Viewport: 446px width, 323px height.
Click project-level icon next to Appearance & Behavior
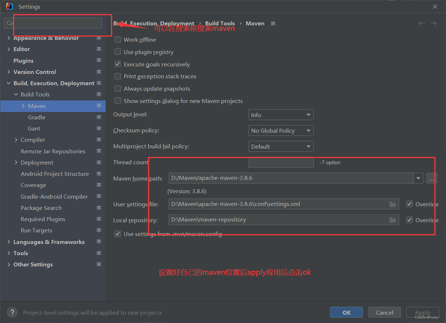(99, 38)
